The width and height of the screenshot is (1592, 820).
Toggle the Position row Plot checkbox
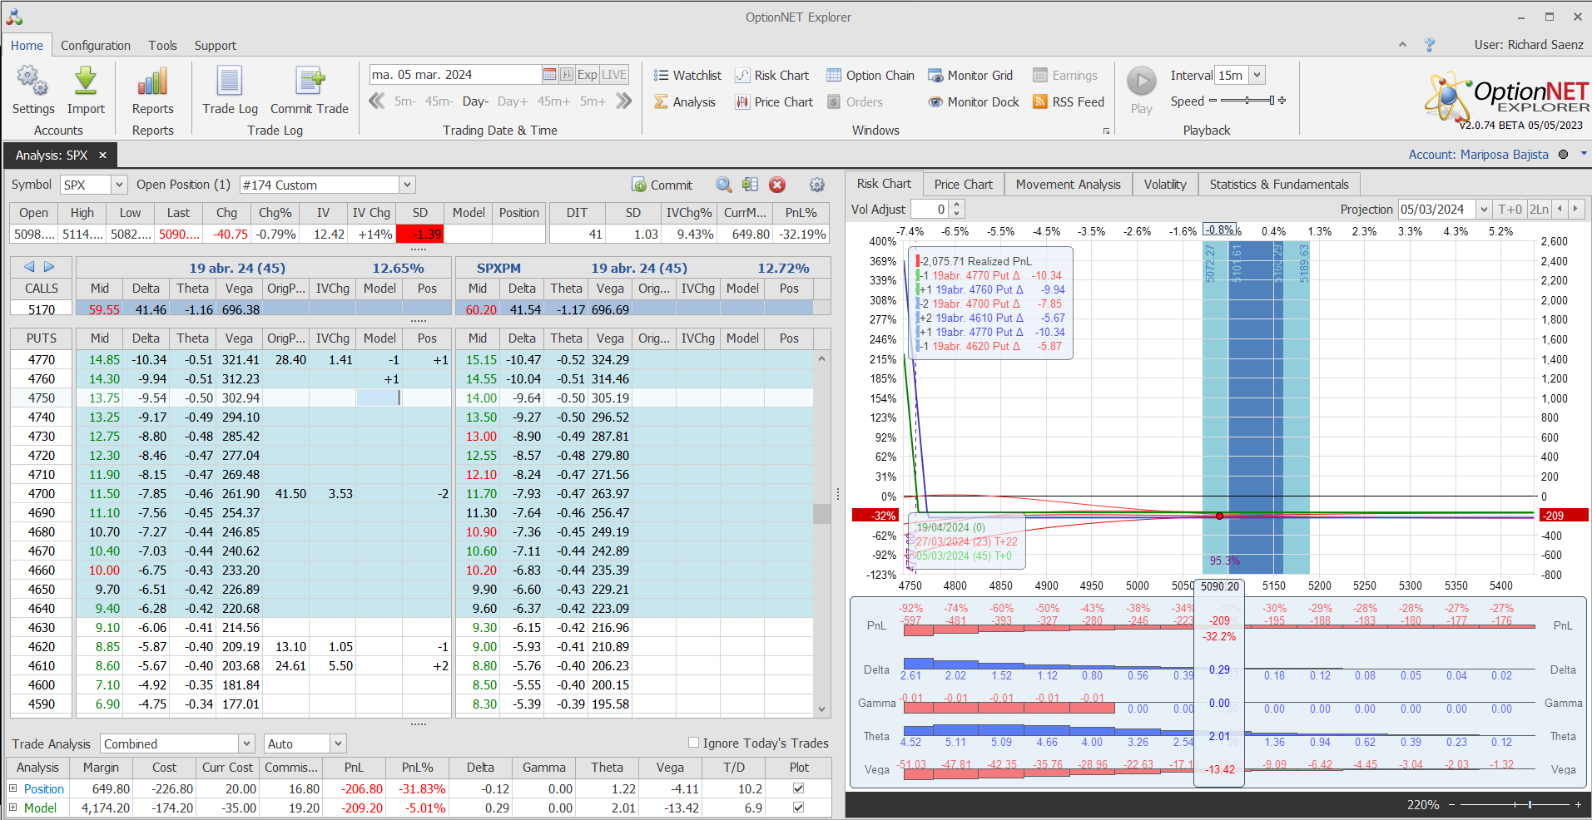(798, 788)
